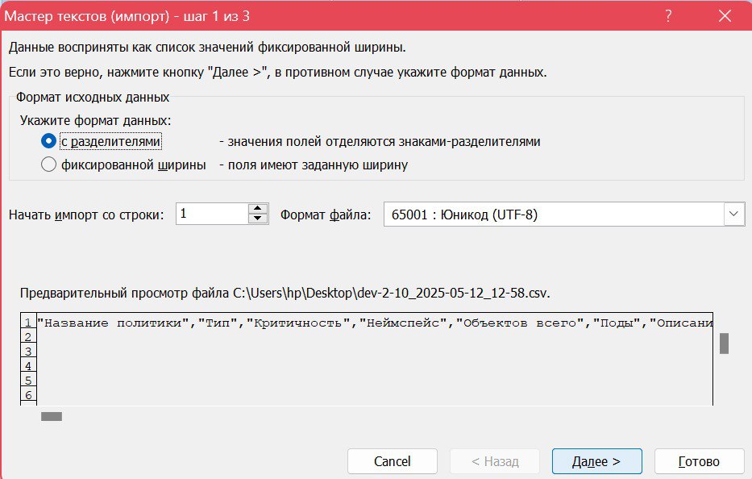Choose the 'фиксированной ширины' data format
Image resolution: width=752 pixels, height=479 pixels.
pyautogui.click(x=48, y=164)
